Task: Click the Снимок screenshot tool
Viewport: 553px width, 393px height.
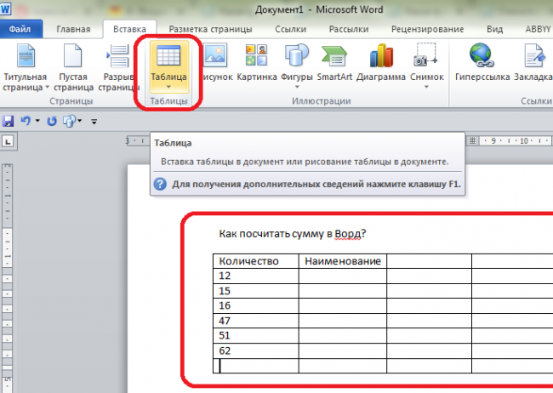Action: click(x=426, y=66)
